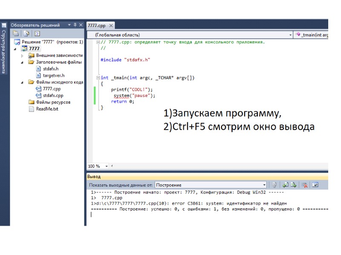
Task: Click the solution icon beside Решение "7777"
Action: pos(17,42)
